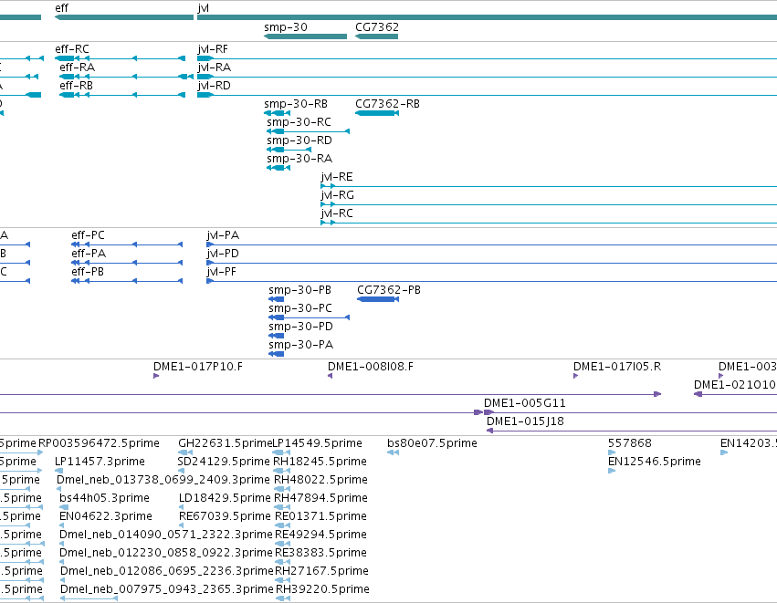
Task: Click EST GH22631.5prime
Action: click(x=184, y=452)
